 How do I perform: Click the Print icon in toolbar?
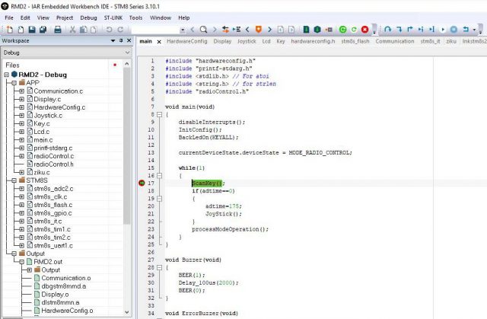coord(56,29)
